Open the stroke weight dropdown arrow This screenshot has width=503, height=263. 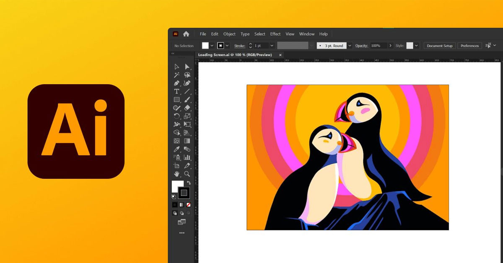click(x=272, y=46)
